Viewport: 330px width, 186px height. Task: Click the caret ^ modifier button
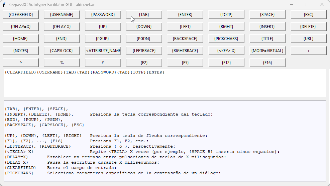pos(21,63)
